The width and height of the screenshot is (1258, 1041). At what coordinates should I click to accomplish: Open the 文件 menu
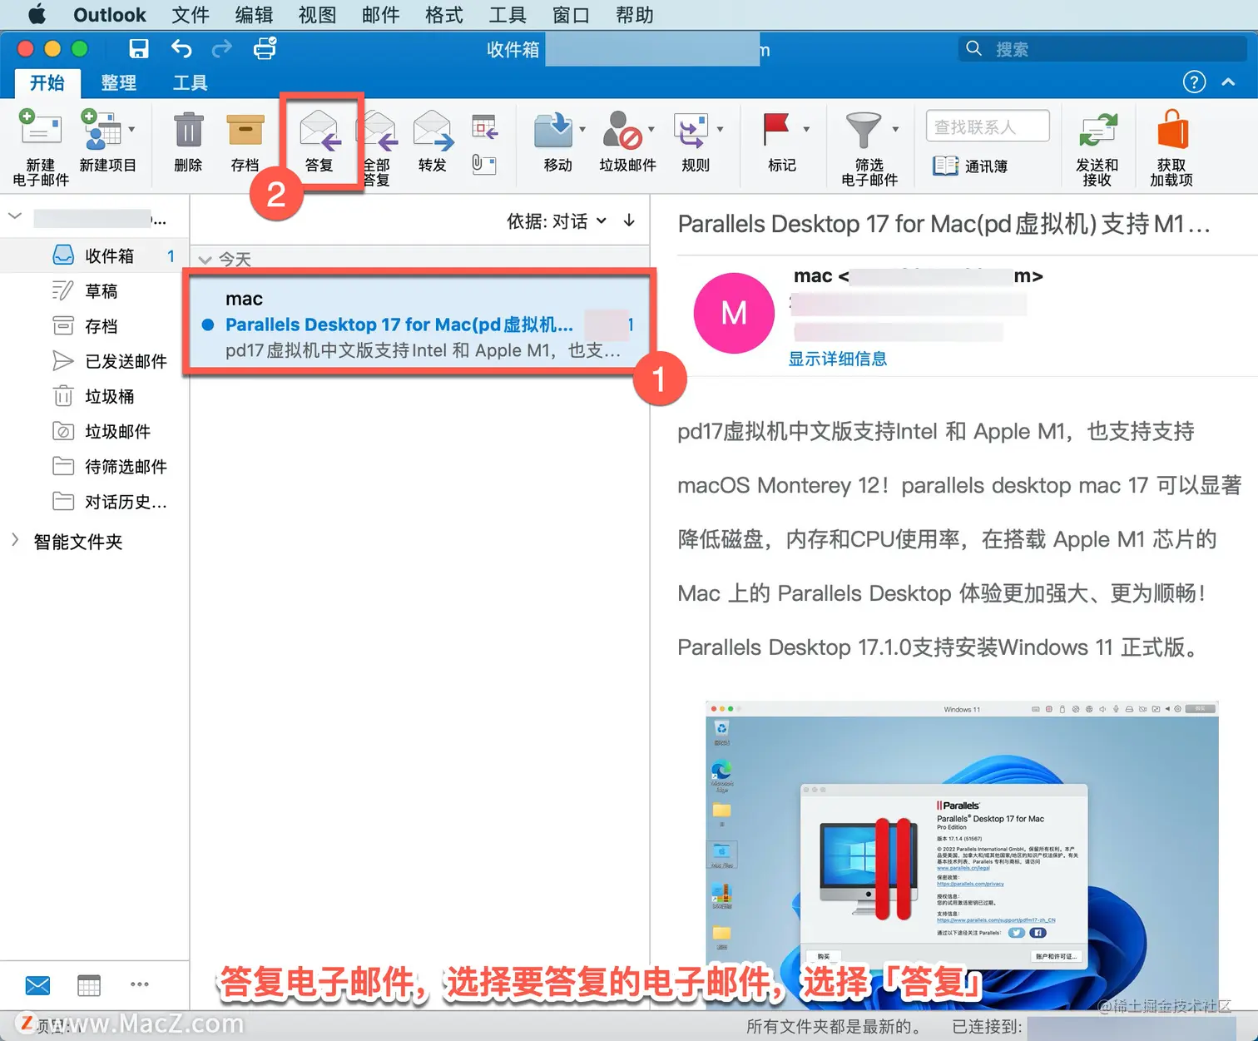(x=191, y=15)
